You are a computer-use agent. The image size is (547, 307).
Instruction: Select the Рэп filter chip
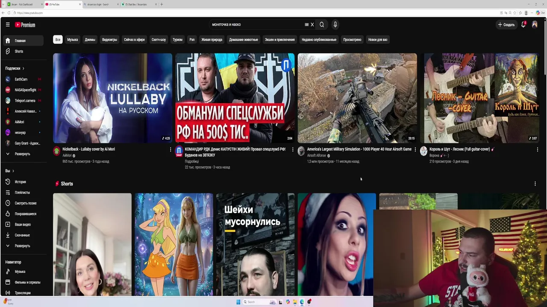tap(192, 40)
